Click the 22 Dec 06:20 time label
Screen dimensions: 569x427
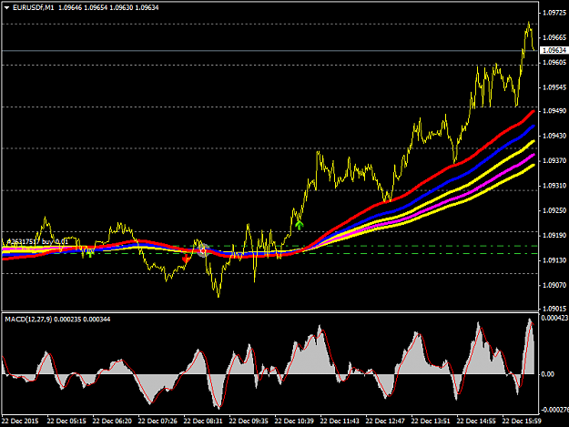112,422
